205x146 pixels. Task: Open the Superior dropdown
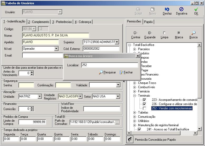pos(117,42)
